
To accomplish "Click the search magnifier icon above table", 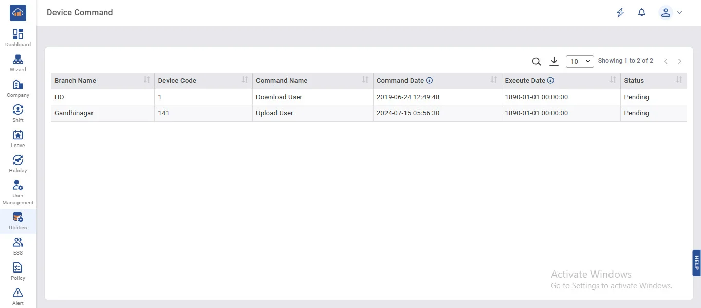I will click(536, 62).
